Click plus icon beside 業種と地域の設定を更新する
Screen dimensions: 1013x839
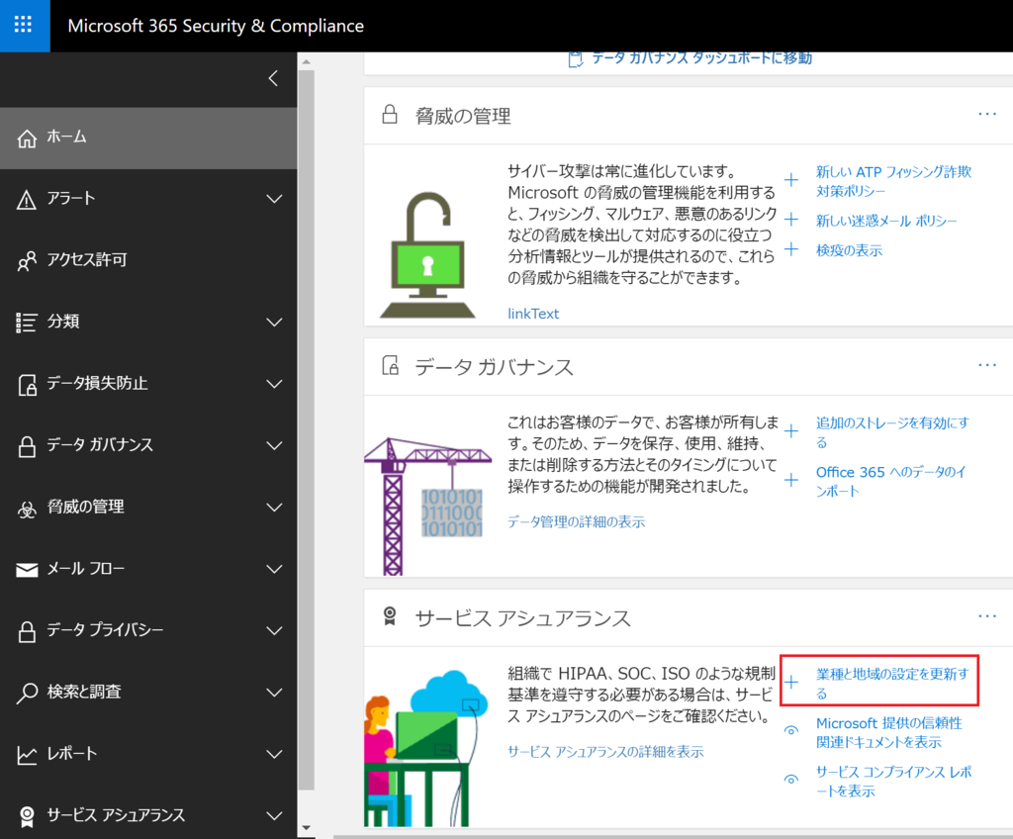[x=790, y=682]
